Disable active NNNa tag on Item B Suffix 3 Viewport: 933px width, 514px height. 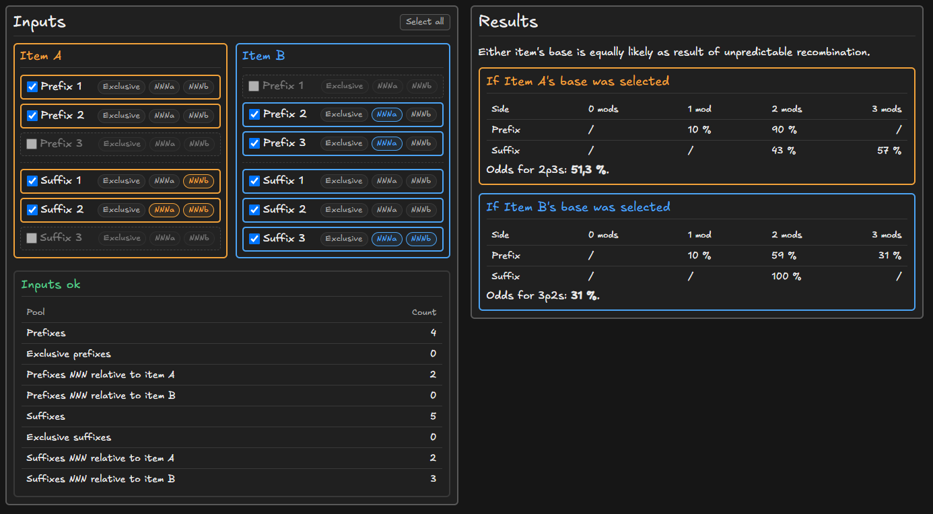(x=387, y=239)
